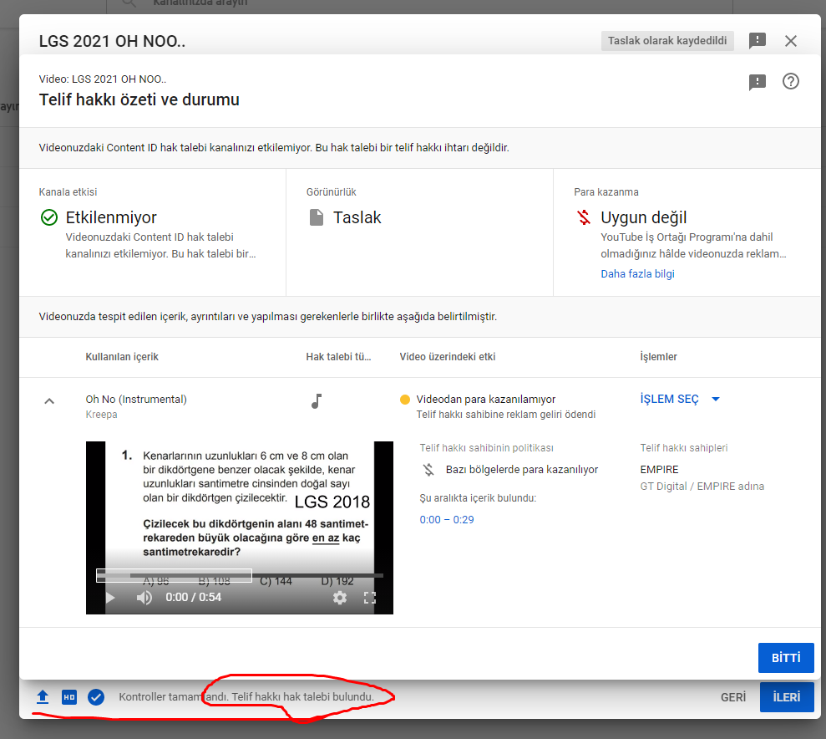Click the Taslak document icon
Screen dimensions: 826x739
click(x=317, y=217)
